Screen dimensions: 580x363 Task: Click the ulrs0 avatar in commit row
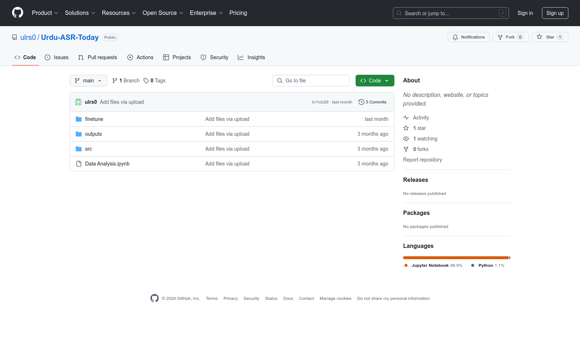78,102
